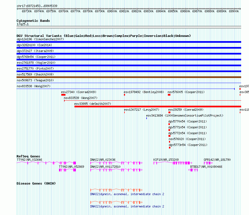
Task: Click the 69800k ruler tick label
Action: pos(112,11)
